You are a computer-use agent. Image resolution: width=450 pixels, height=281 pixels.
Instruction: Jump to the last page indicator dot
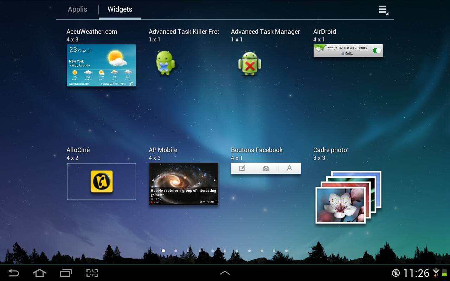[287, 251]
